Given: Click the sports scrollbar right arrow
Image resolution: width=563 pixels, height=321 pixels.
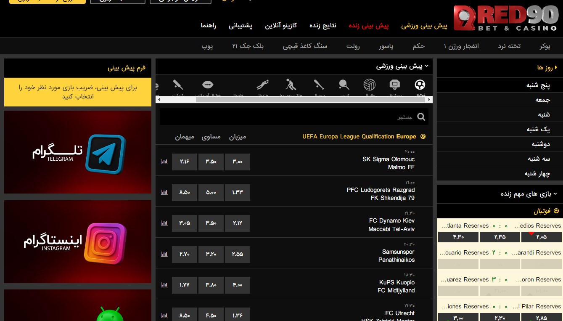Looking at the screenshot, I should click(430, 100).
